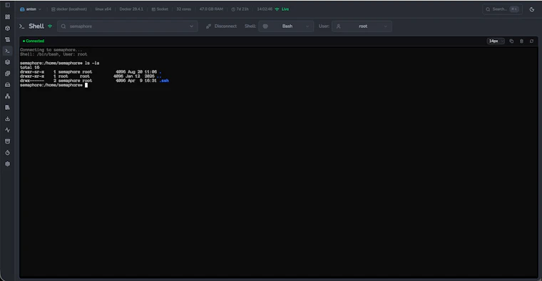Open the settings hexagon icon in sidebar
The height and width of the screenshot is (281, 542).
click(x=7, y=164)
